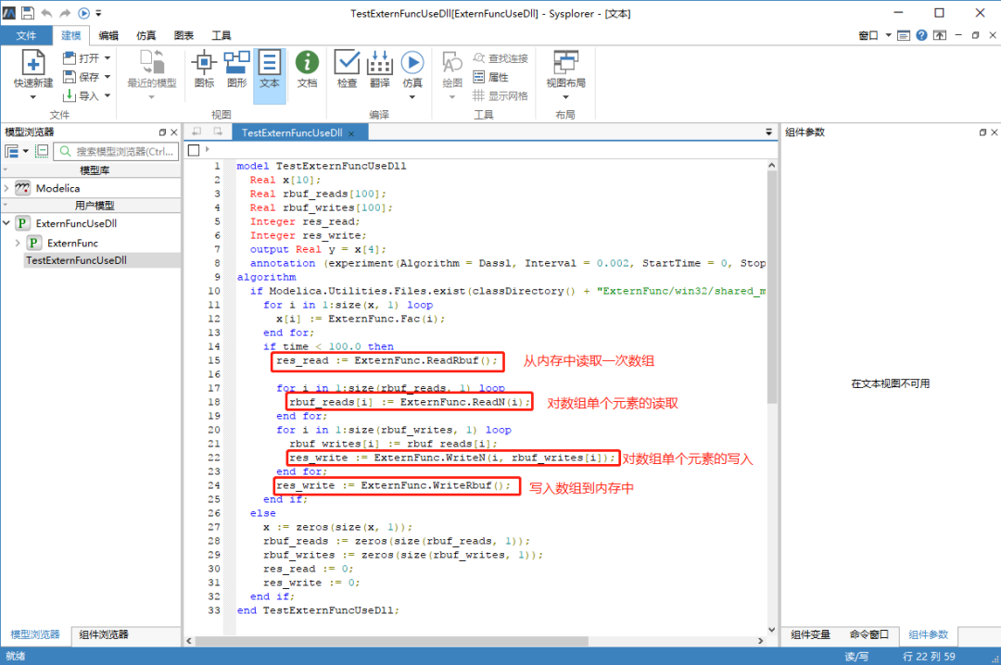Click the redo arrow in title bar

tap(65, 13)
